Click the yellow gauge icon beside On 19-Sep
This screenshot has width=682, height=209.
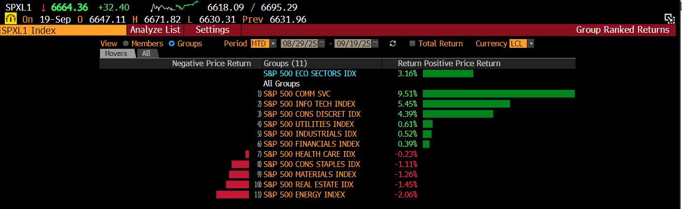[x=11, y=19]
